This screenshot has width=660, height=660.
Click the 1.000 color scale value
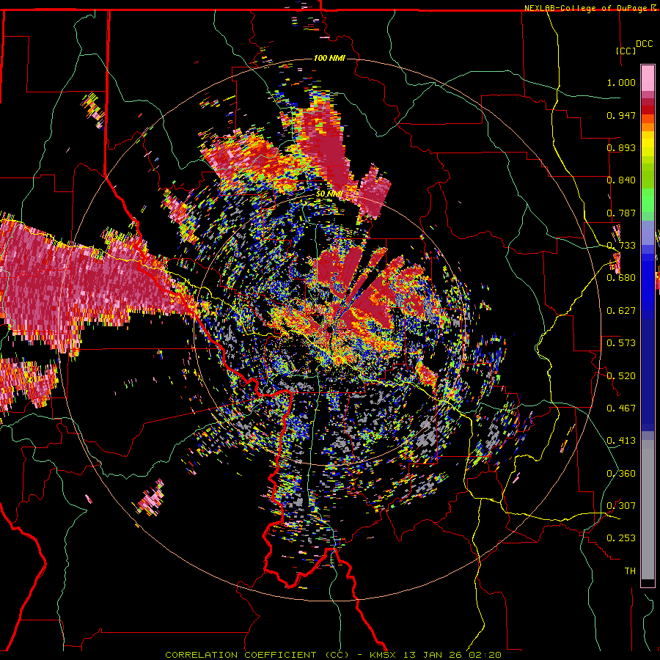click(x=621, y=82)
